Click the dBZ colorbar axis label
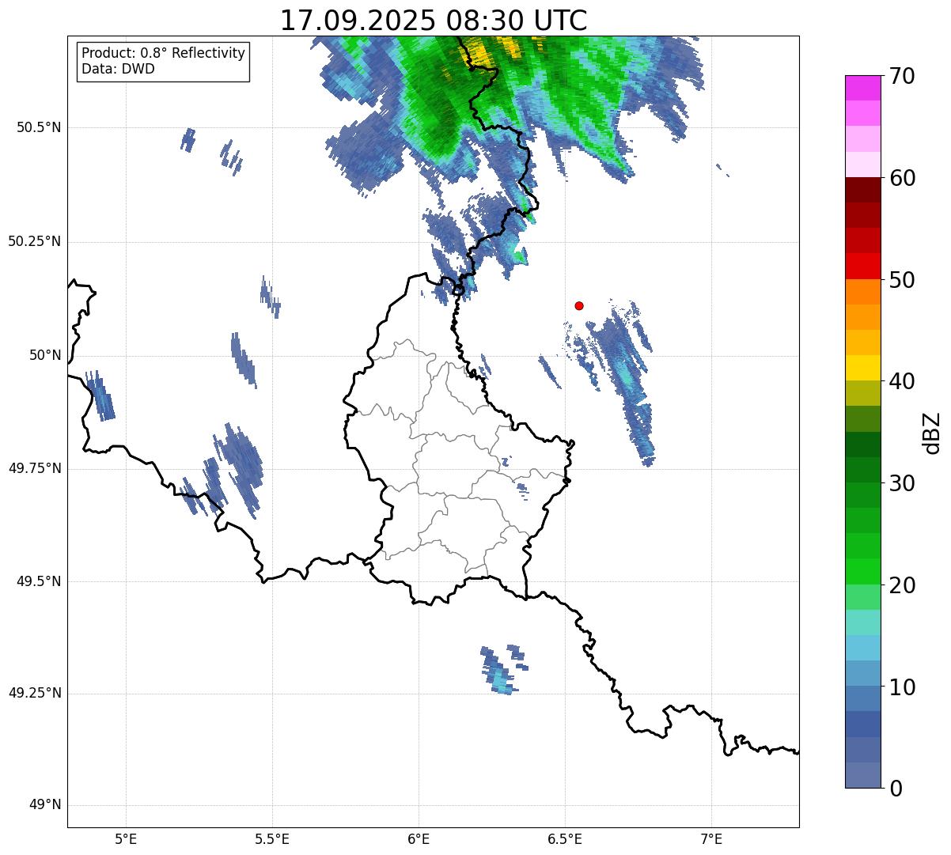Viewport: 951px width, 855px height. (932, 432)
